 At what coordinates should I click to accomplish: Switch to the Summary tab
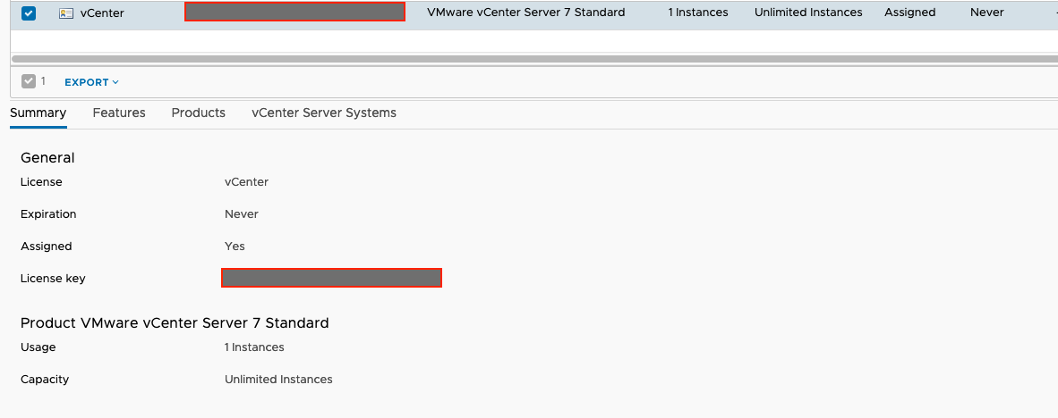click(x=38, y=113)
